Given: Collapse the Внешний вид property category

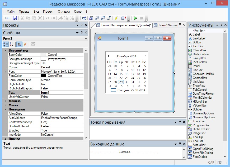Looking at the screenshot, I should 6,50.
